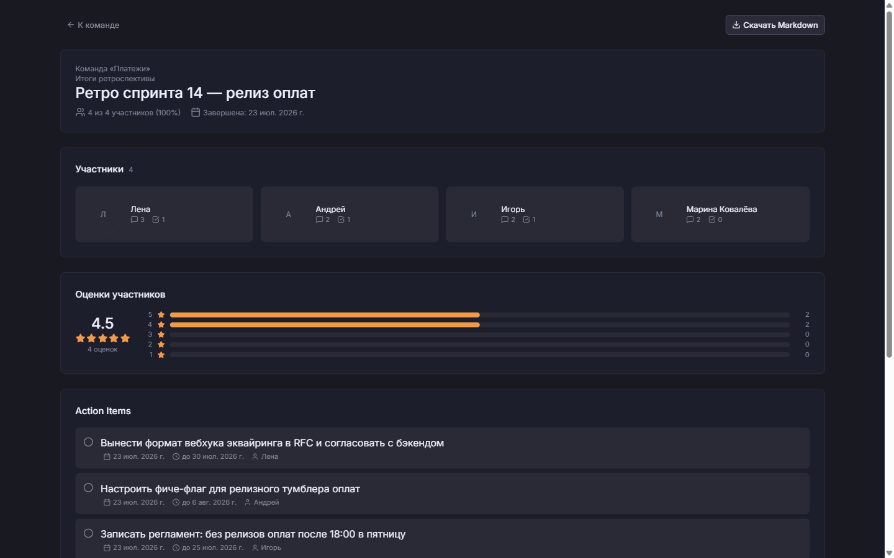Click the comments icon on Андрей's card

pyautogui.click(x=319, y=219)
